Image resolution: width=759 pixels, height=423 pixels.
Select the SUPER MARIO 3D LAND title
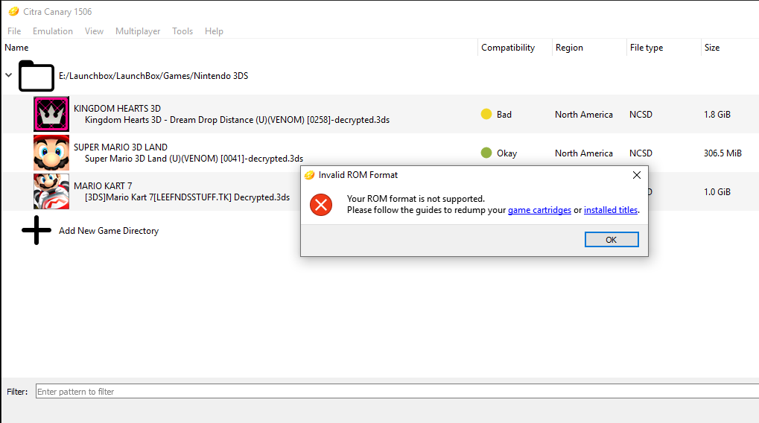pyautogui.click(x=121, y=147)
